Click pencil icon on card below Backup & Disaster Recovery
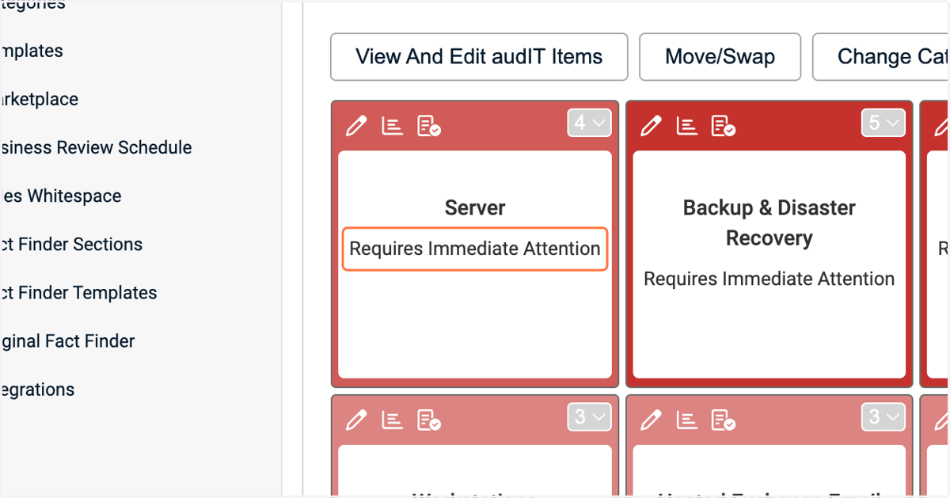Viewport: 950px width, 498px height. tap(651, 420)
